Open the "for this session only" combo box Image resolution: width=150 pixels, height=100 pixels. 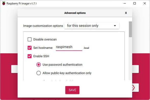(x=92, y=26)
